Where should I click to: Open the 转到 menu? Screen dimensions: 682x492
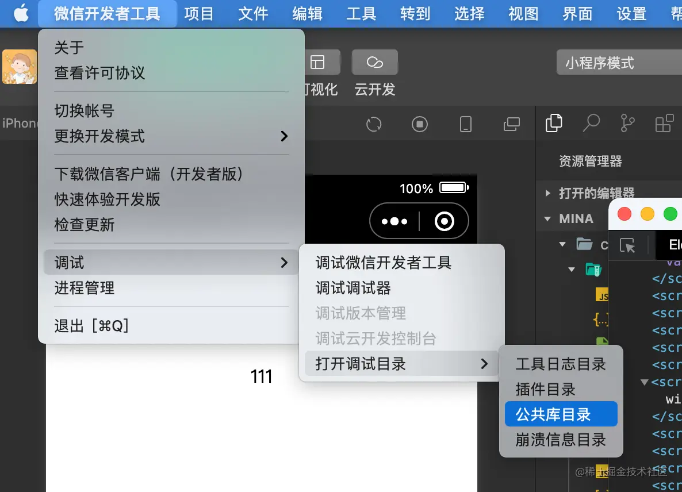pyautogui.click(x=415, y=13)
